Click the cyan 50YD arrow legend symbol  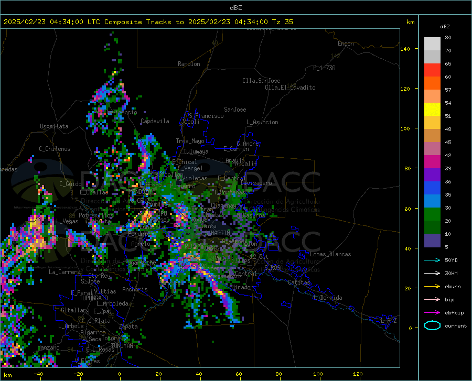(432, 260)
